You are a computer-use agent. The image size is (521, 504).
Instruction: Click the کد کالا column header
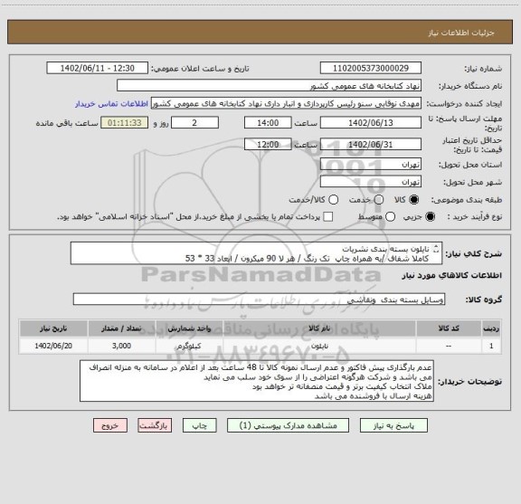click(449, 328)
